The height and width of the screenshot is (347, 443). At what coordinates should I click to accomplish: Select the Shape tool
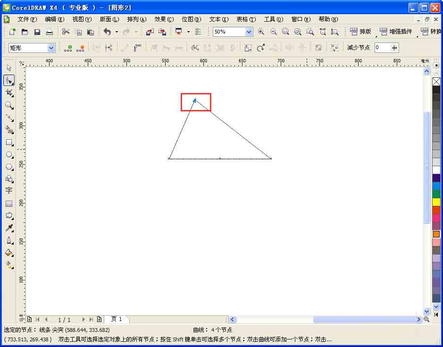(x=9, y=80)
